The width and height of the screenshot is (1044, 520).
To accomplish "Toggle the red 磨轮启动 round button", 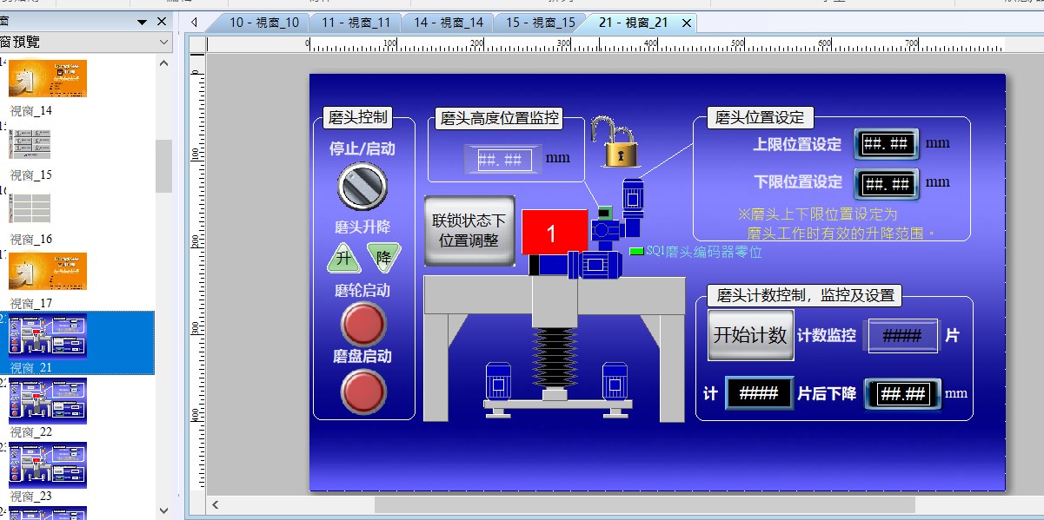I will click(362, 325).
